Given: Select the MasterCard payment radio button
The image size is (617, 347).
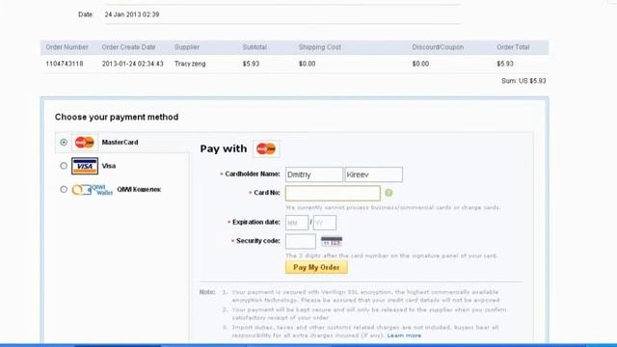Looking at the screenshot, I should (64, 143).
